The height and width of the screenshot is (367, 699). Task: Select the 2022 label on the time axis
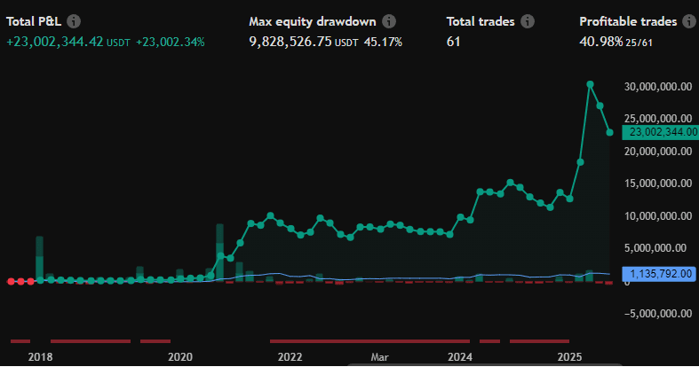pos(290,356)
